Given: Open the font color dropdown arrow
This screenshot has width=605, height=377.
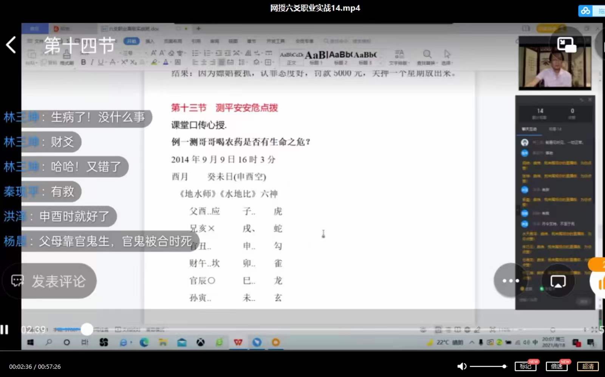Looking at the screenshot, I should [171, 62].
